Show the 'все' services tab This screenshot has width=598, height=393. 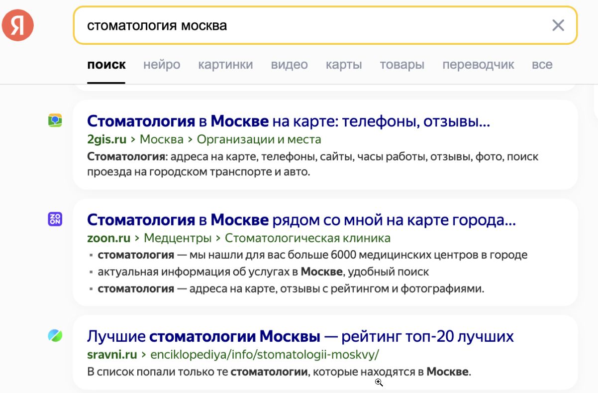[542, 65]
